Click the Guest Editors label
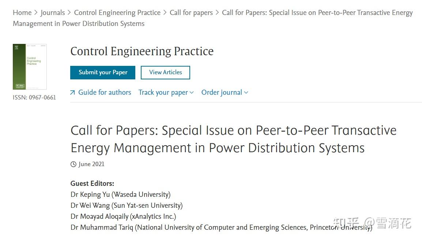Image resolution: width=422 pixels, height=240 pixels. (x=92, y=183)
